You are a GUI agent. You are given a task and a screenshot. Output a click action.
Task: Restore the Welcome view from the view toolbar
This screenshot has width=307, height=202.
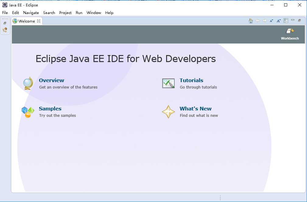(299, 20)
